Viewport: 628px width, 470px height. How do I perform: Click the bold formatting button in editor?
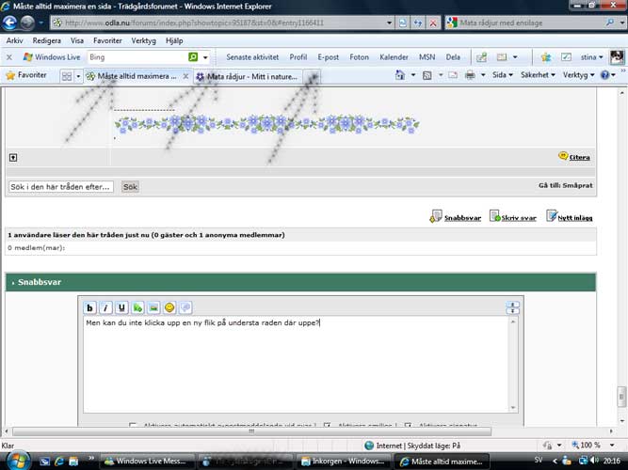90,307
